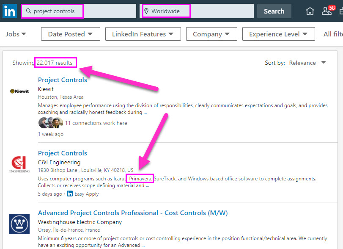Screen dimensions: 343x249
Task: Click the Kiewit job description snippet
Action: [x=183, y=109]
